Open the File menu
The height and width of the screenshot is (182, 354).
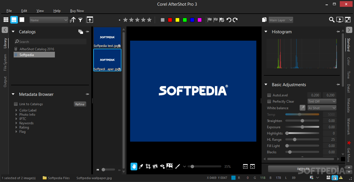click(x=9, y=11)
